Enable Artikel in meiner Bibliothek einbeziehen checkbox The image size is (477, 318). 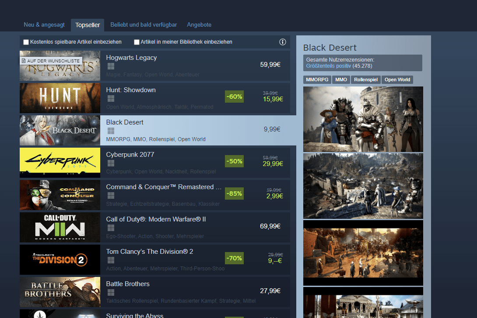click(x=137, y=42)
